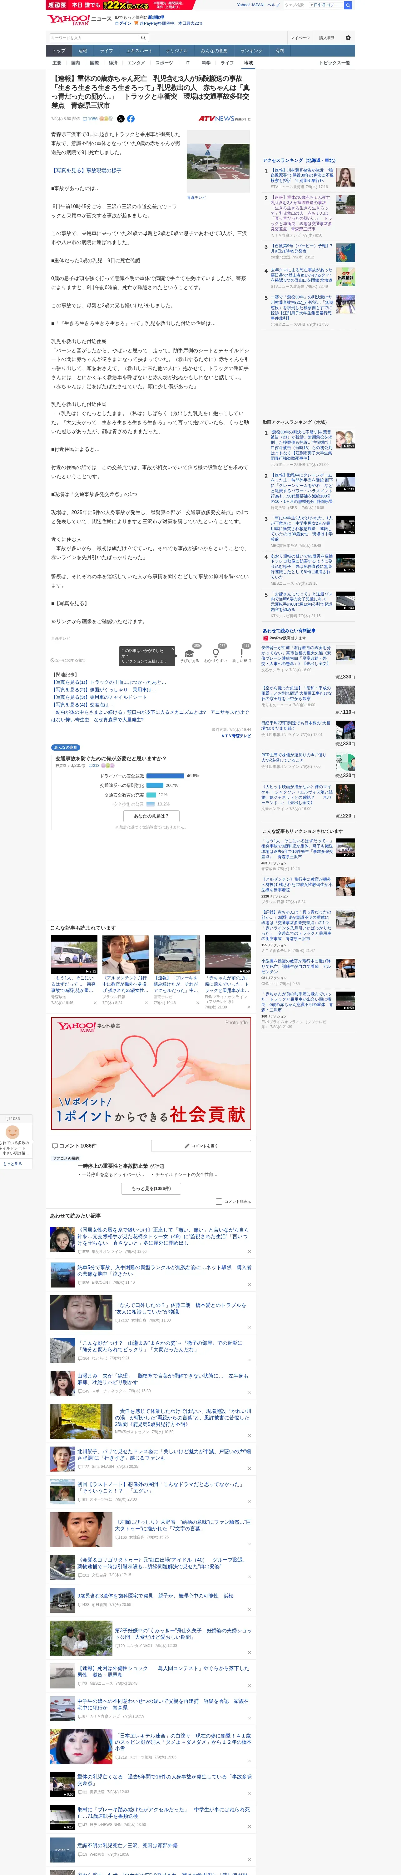Share the article on X
Screen dimensions: 401x1875
point(121,119)
